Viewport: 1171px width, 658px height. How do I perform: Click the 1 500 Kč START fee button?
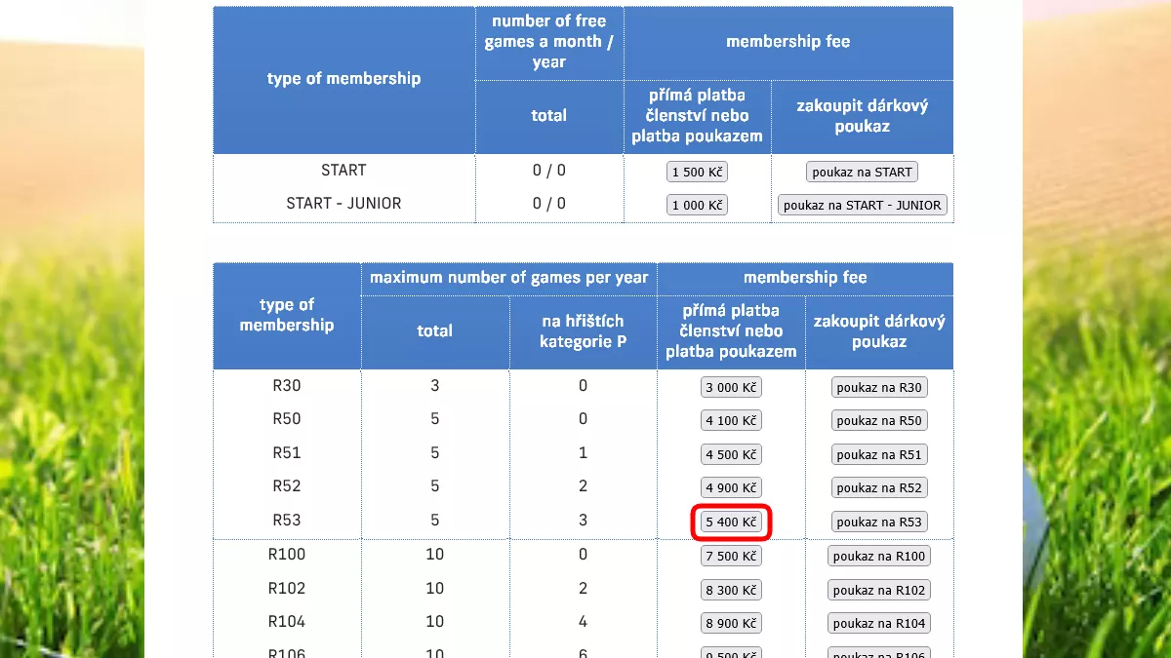pos(697,173)
